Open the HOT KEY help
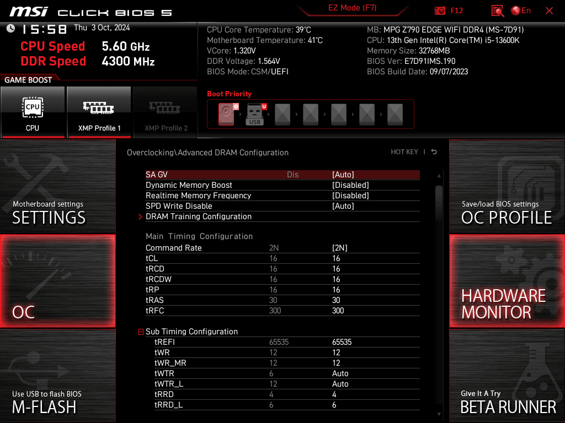Viewport: 565px width, 423px height. pyautogui.click(x=404, y=152)
